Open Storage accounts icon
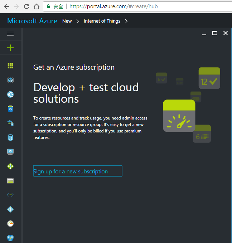 (x=10, y=181)
